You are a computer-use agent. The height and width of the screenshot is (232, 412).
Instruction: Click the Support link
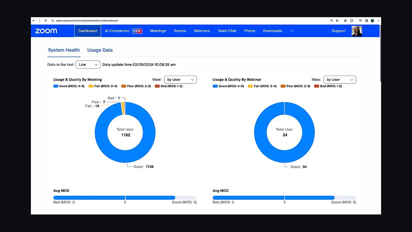tap(339, 31)
